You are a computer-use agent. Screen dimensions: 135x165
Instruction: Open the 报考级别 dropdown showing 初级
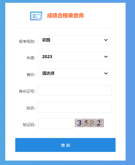[74, 40]
